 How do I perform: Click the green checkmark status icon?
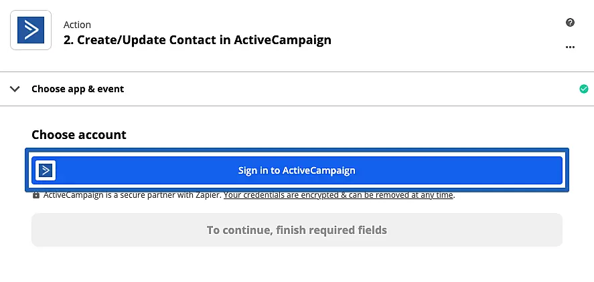click(x=584, y=89)
